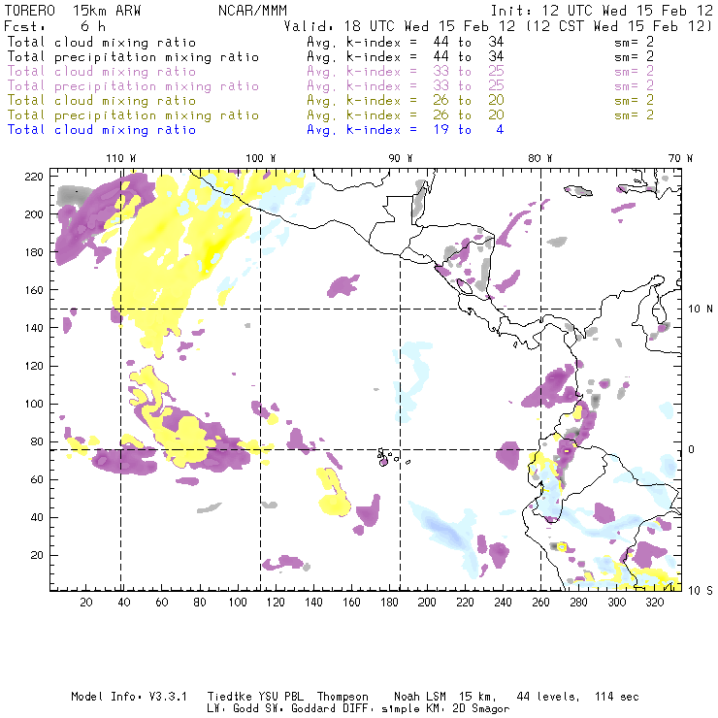Select the 'KM: 2D Smagor' text
This screenshot has height=718, width=718.
tap(468, 709)
